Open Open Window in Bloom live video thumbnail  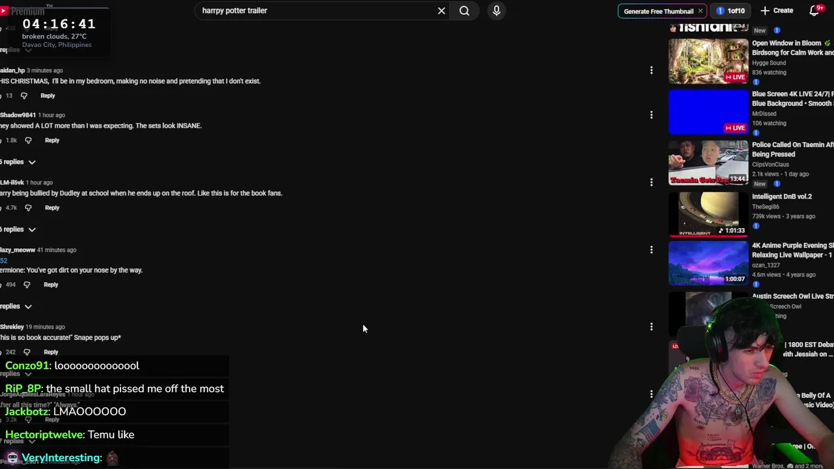[708, 61]
